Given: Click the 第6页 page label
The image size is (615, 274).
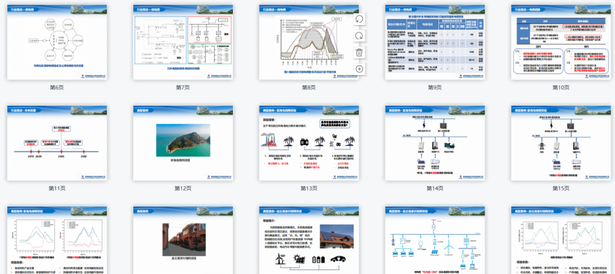Looking at the screenshot, I should pyautogui.click(x=57, y=88).
